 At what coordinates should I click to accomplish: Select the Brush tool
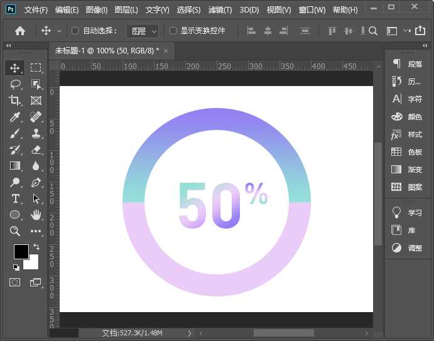(x=14, y=133)
